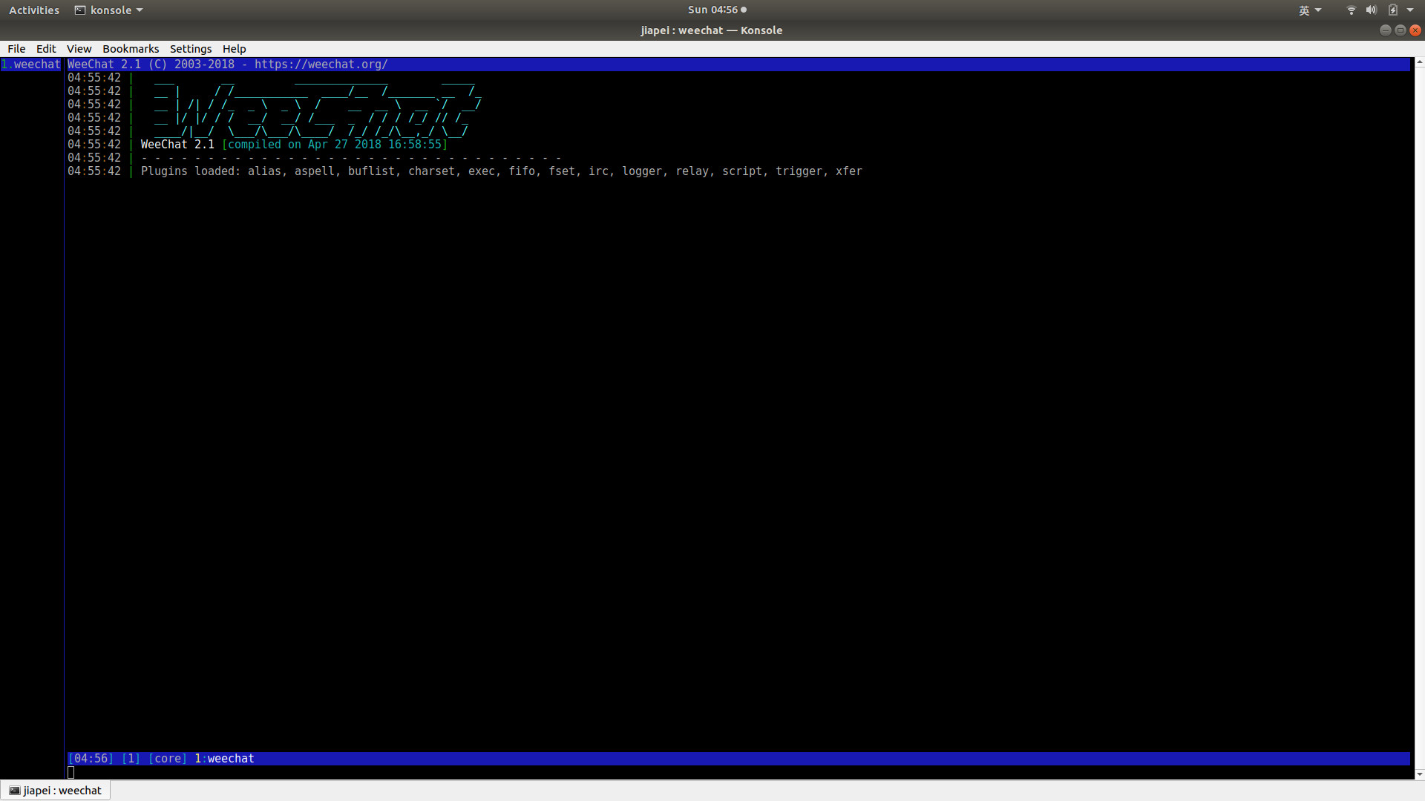
Task: Click the weechat.org URL in title bar
Action: [x=321, y=65]
